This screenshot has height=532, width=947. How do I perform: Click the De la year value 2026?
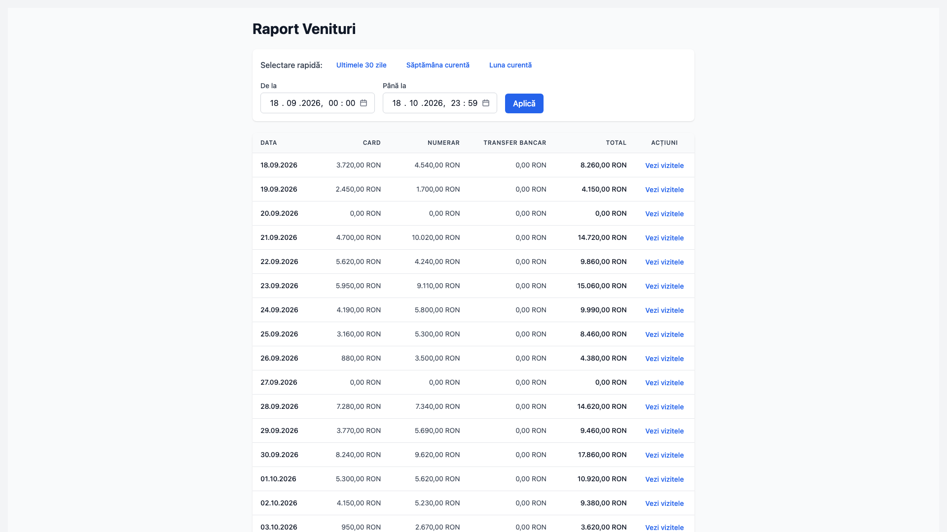311,103
